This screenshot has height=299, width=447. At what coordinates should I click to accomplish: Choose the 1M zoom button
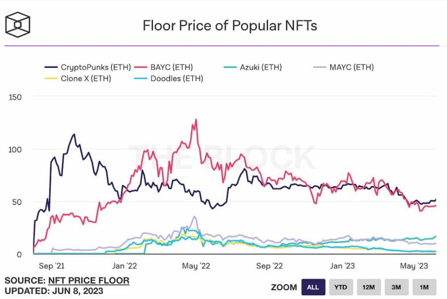pyautogui.click(x=424, y=287)
